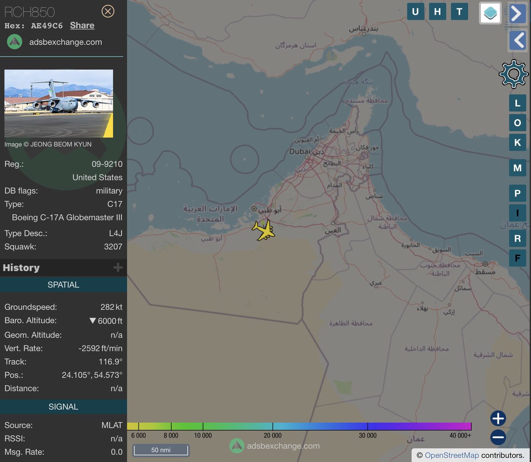Open the C-17 aircraft photo thumbnail
Image resolution: width=531 pixels, height=462 pixels.
[x=59, y=104]
